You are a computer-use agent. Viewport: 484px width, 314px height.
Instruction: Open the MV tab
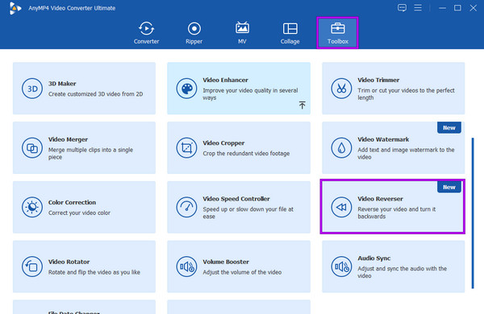[242, 33]
